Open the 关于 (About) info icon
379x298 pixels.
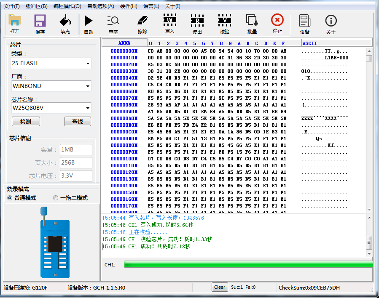pos(331,21)
